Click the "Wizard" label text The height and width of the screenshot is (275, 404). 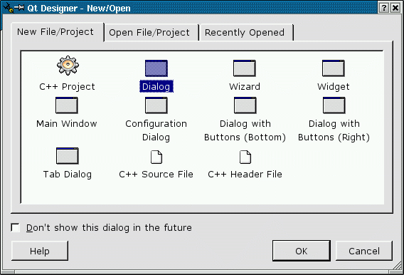click(x=245, y=87)
